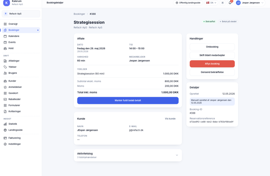Open the Kvitteringer receipt icon

(5, 111)
